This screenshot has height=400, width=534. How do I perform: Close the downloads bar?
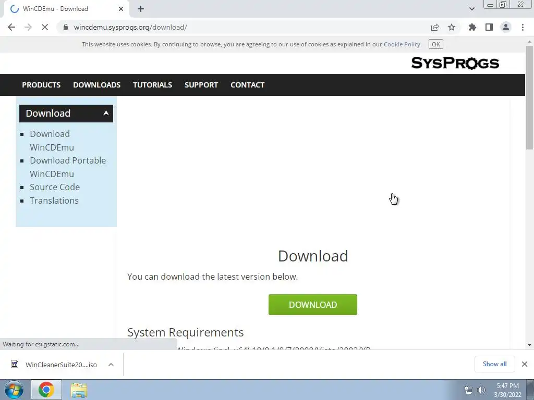[x=525, y=364]
